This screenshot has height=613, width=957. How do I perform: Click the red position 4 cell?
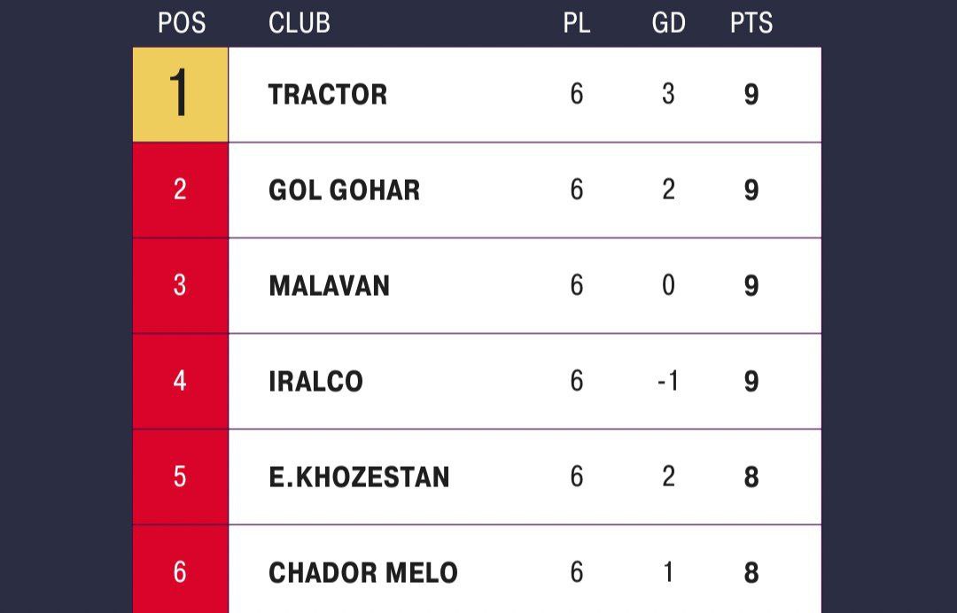coord(180,382)
